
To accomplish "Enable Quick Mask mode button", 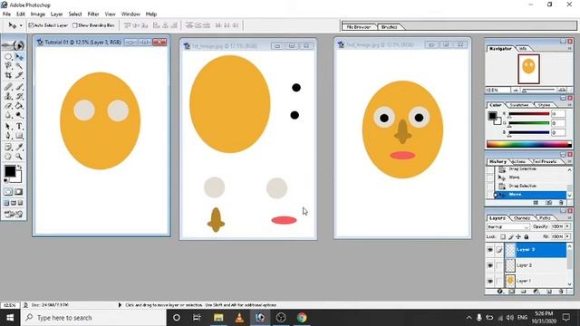I will point(18,192).
